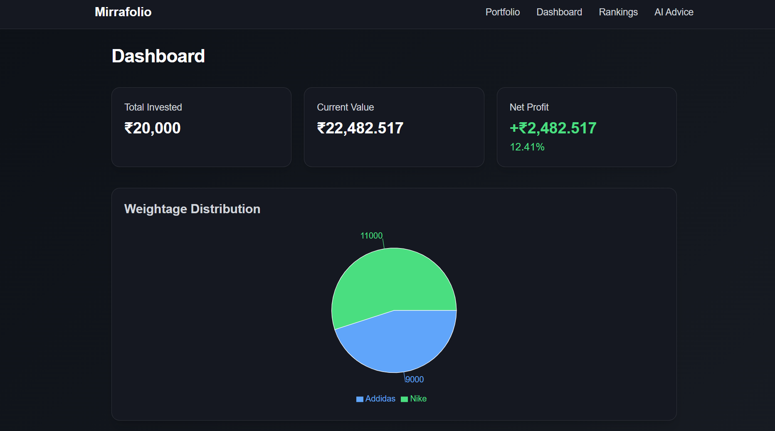Click the green Nike legend swatch

click(404, 399)
